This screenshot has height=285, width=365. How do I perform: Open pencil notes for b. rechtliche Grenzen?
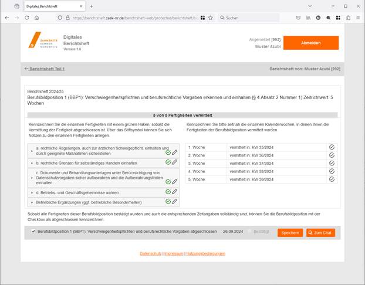(x=175, y=162)
